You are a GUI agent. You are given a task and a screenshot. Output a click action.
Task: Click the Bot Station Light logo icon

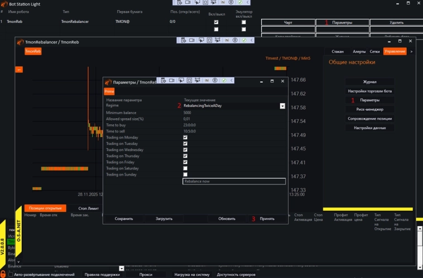(x=4, y=3)
